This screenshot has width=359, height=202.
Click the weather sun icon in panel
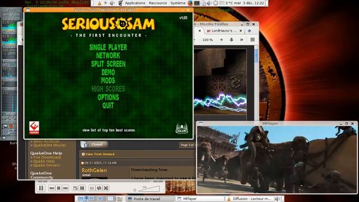[x=215, y=3]
